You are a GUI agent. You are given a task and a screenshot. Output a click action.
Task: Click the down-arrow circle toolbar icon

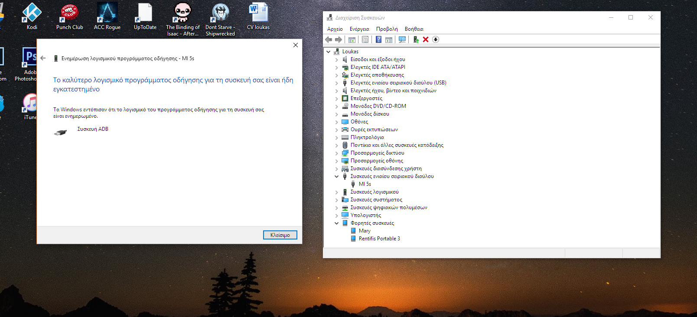pyautogui.click(x=436, y=39)
